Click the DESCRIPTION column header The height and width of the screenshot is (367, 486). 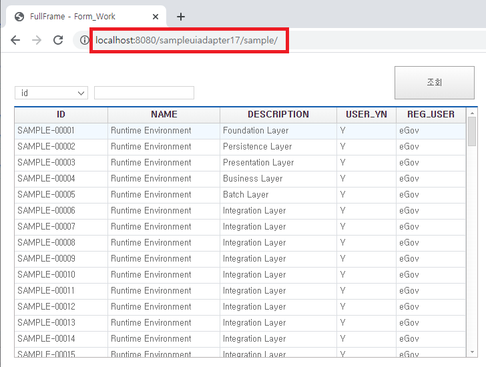click(x=278, y=114)
